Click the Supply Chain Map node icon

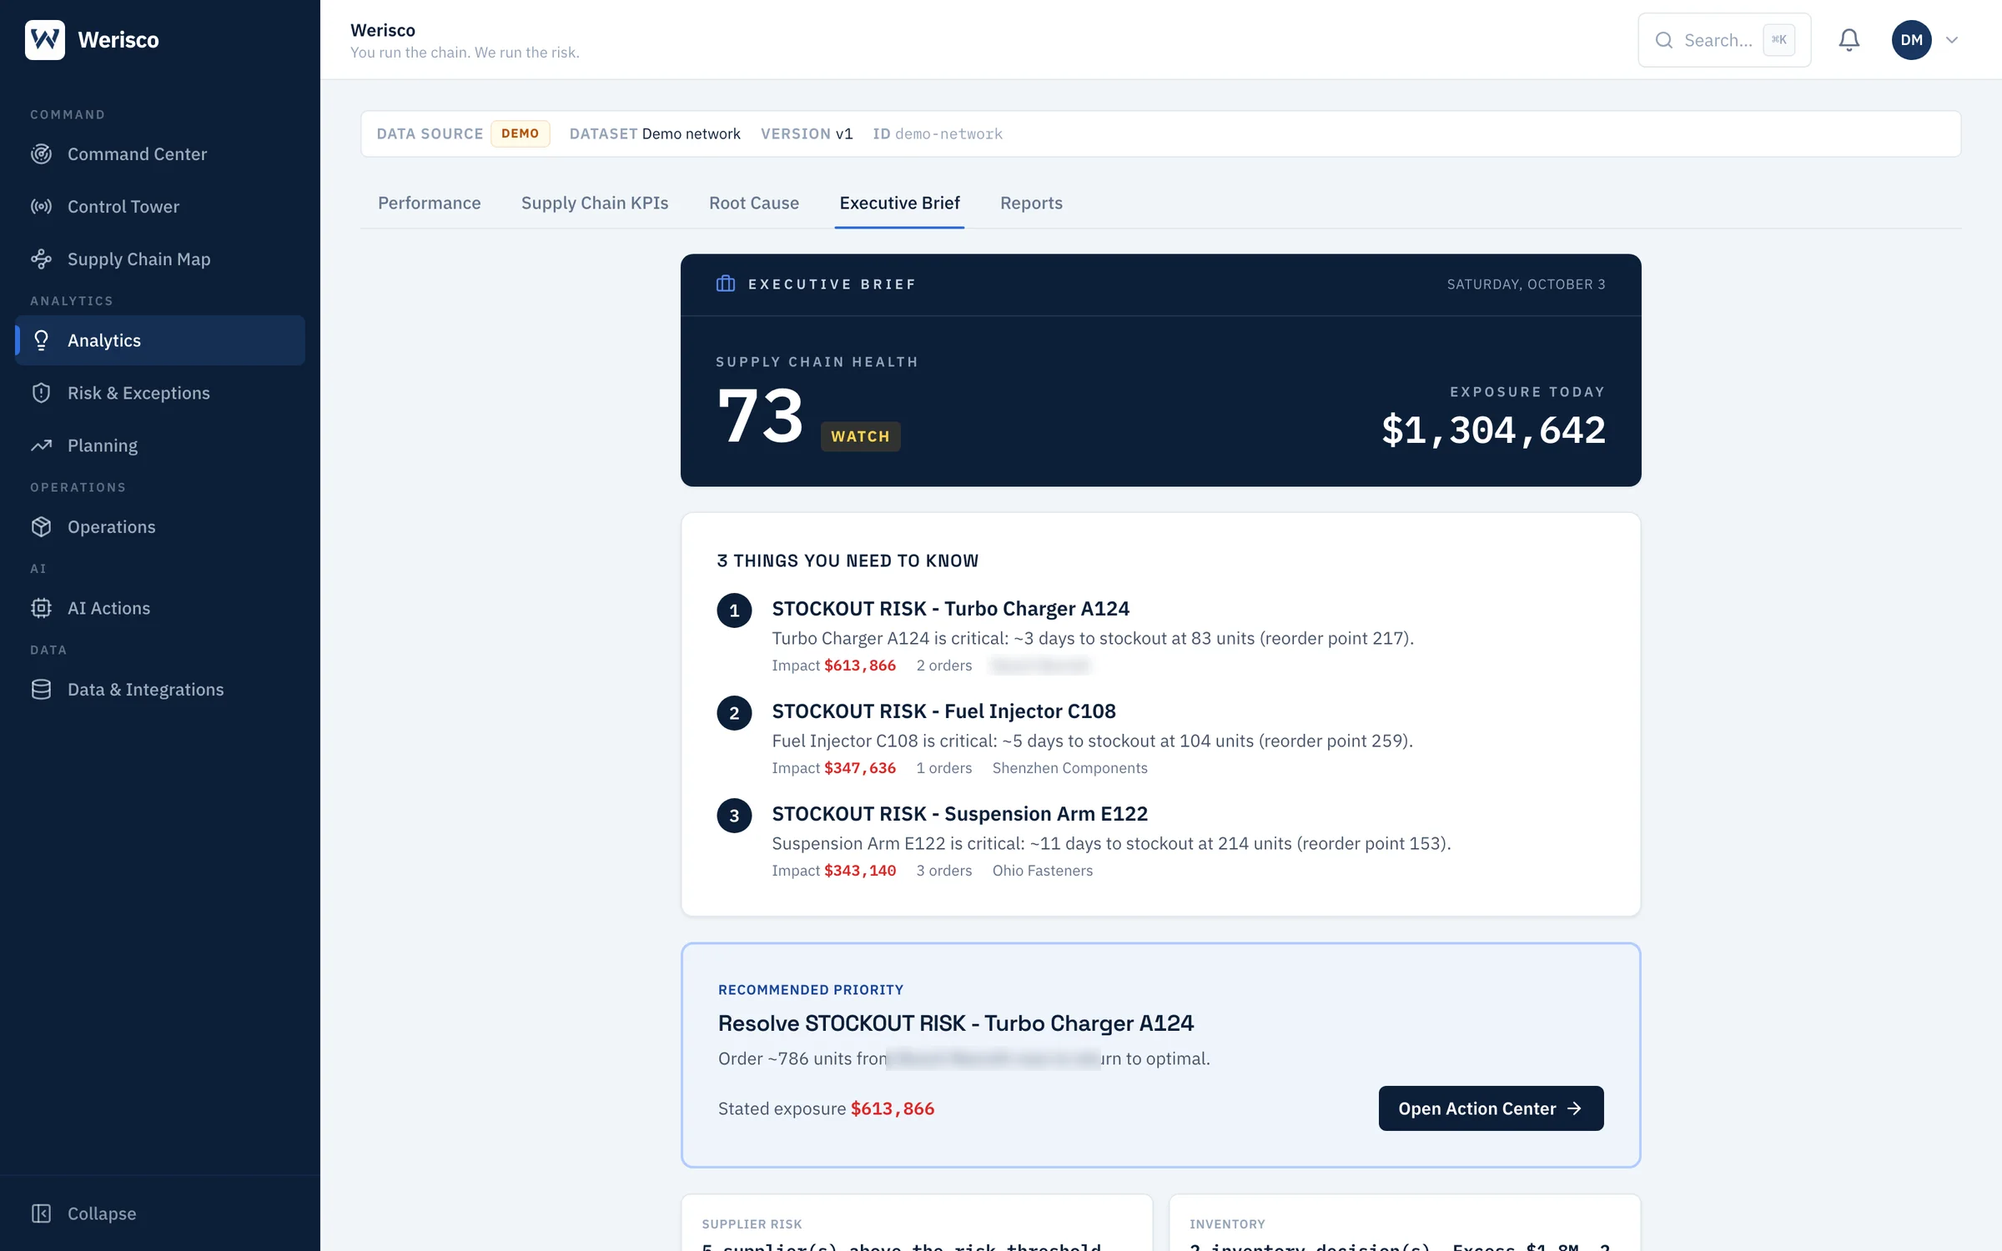[41, 259]
